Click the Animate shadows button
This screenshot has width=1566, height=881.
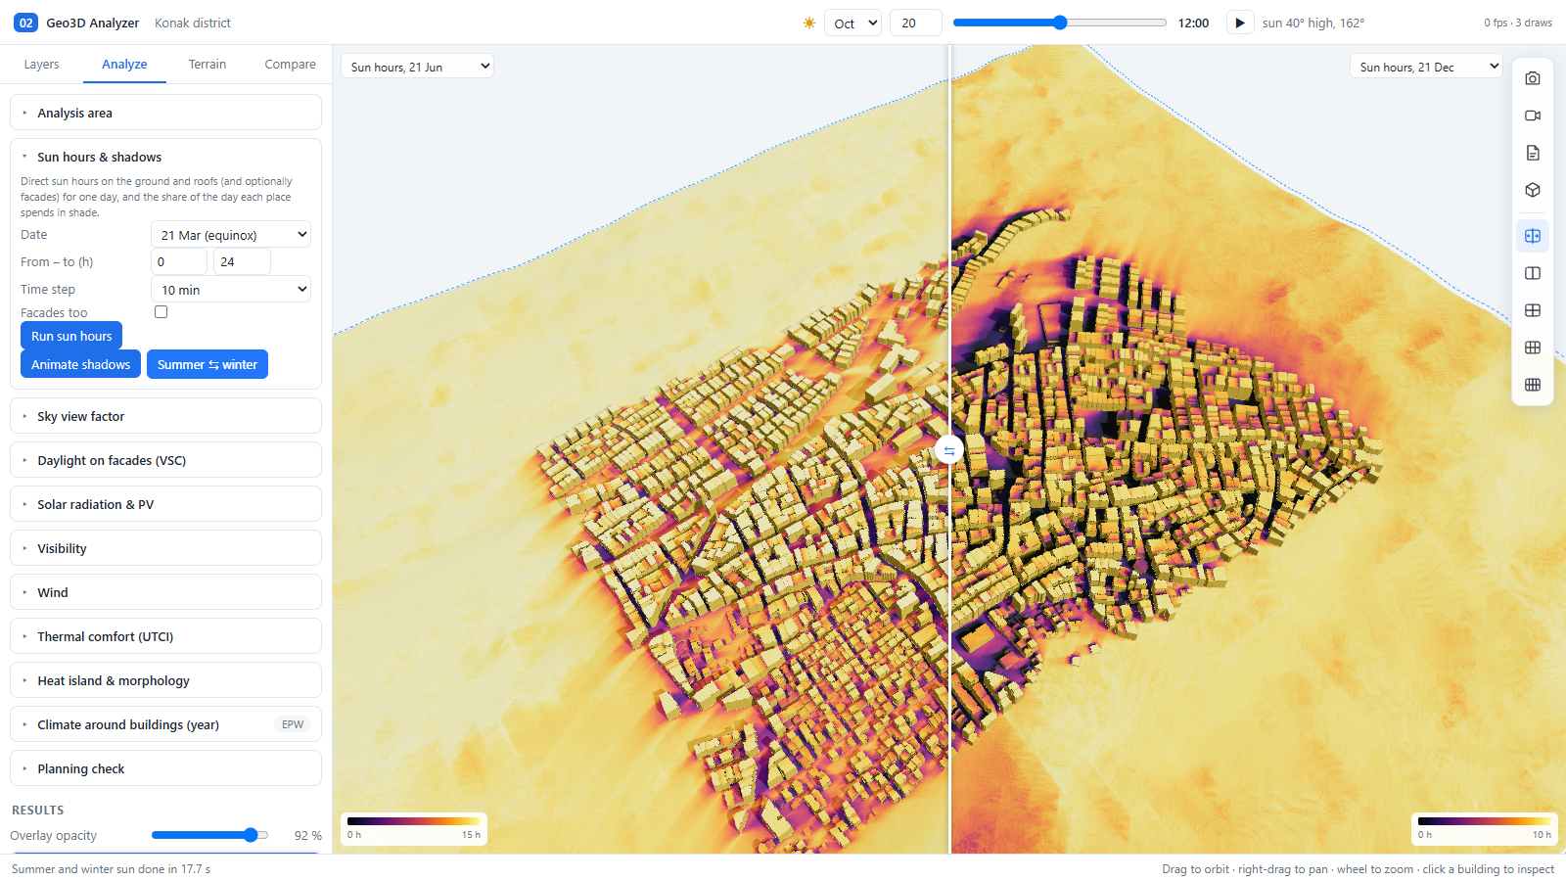point(80,364)
